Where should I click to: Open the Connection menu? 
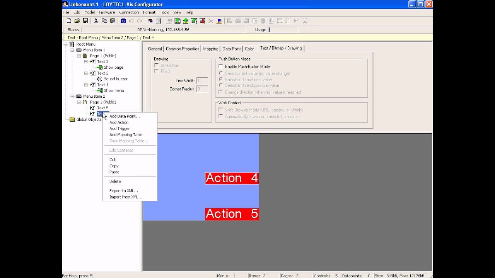click(129, 12)
